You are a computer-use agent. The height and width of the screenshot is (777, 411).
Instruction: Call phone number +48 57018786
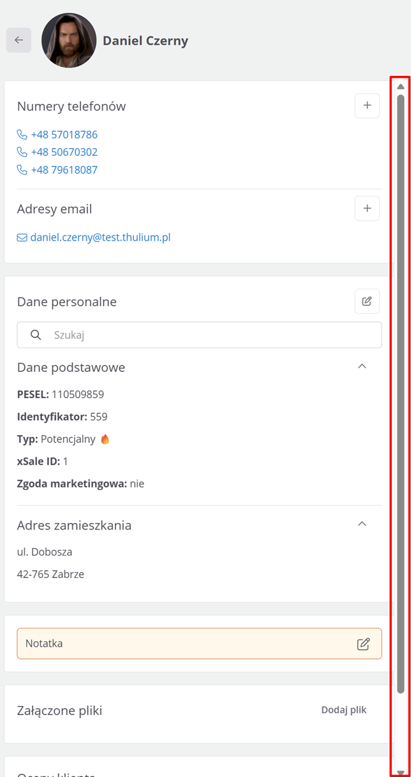coord(64,135)
